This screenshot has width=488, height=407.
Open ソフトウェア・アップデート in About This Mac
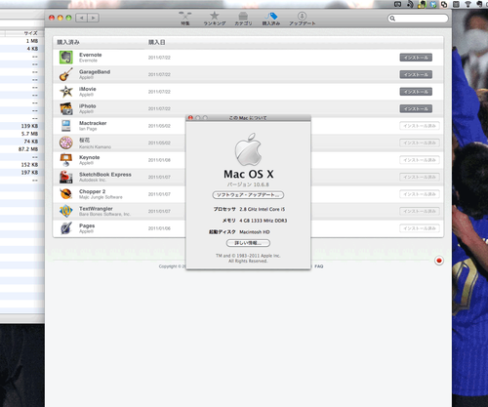coord(248,195)
